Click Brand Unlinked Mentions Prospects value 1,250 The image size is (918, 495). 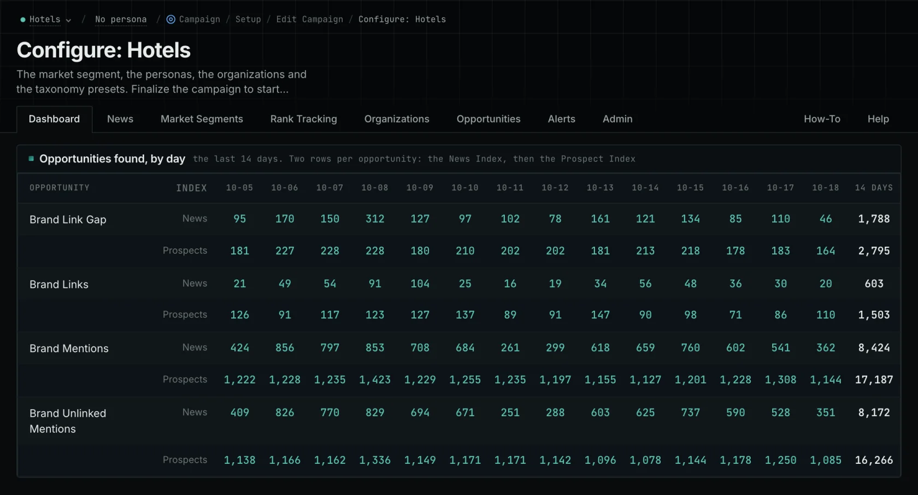point(780,461)
